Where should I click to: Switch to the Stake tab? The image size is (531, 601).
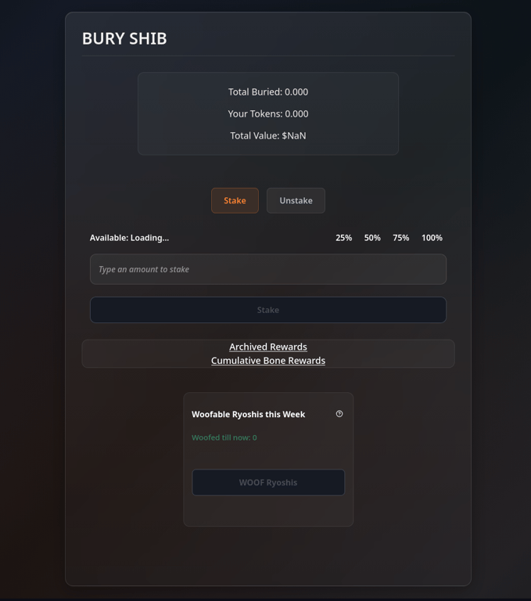pyautogui.click(x=235, y=200)
